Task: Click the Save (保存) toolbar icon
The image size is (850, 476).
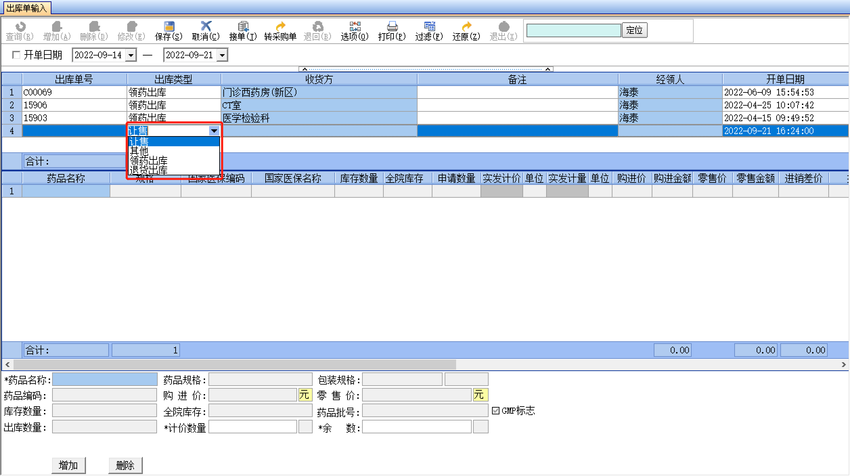Action: tap(169, 27)
